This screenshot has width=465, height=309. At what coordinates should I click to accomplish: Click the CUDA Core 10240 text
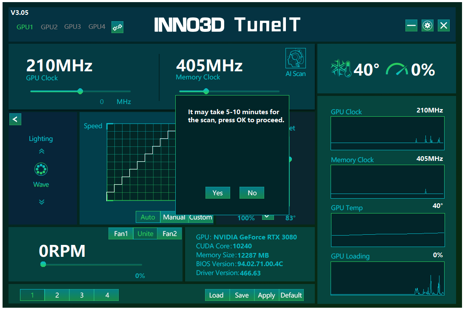(224, 246)
